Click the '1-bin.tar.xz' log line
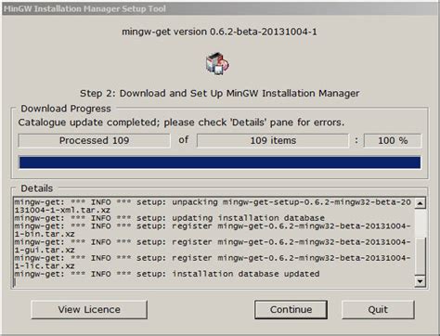This screenshot has height=336, width=440. pos(45,234)
